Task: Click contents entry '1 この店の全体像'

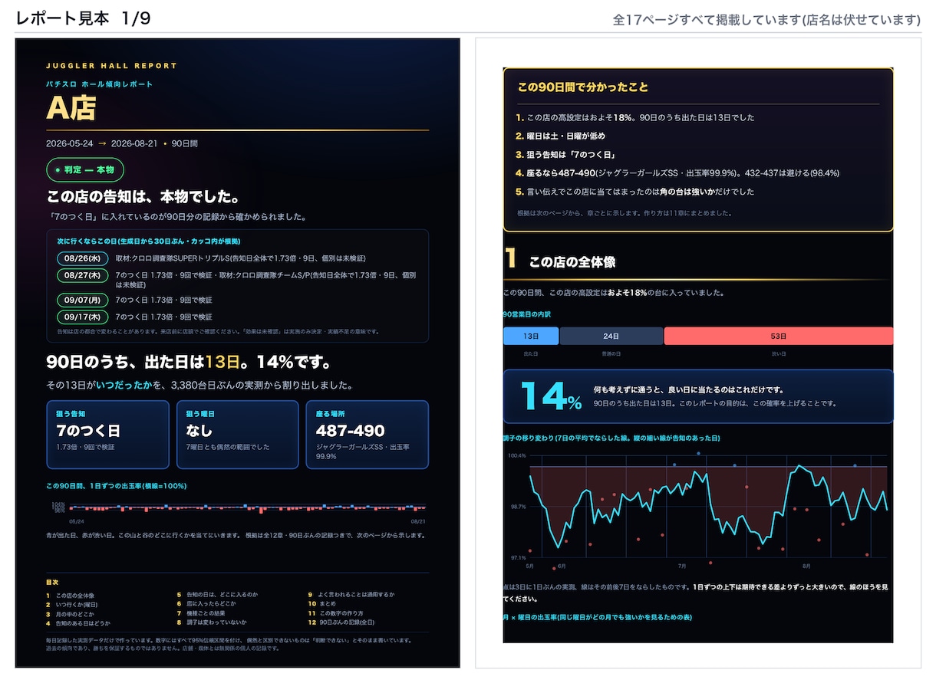Action: pos(71,596)
